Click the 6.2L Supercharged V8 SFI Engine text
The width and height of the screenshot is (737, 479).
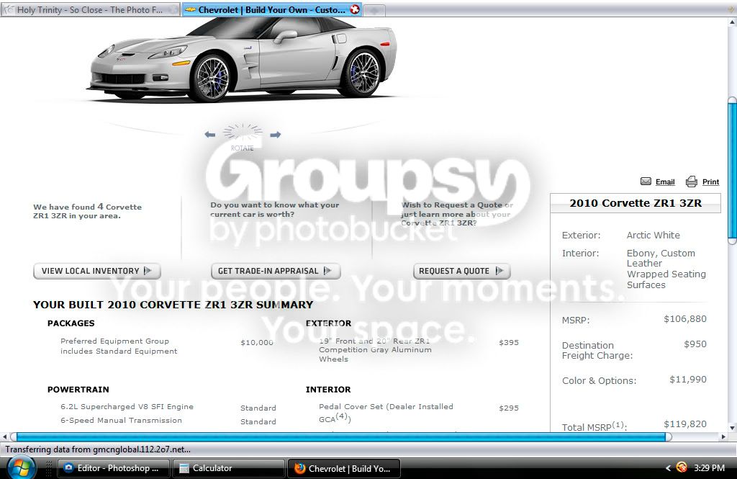point(127,406)
